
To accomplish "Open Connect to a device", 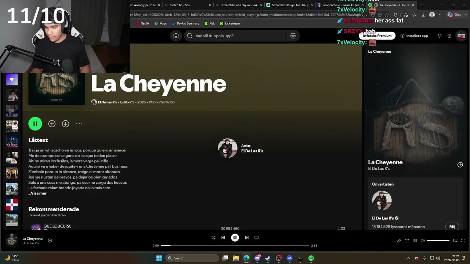I will point(415,241).
